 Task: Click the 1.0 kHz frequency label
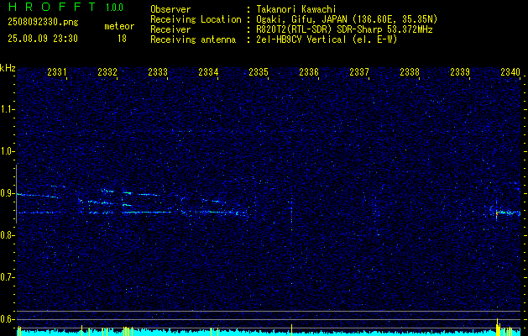[x=7, y=151]
